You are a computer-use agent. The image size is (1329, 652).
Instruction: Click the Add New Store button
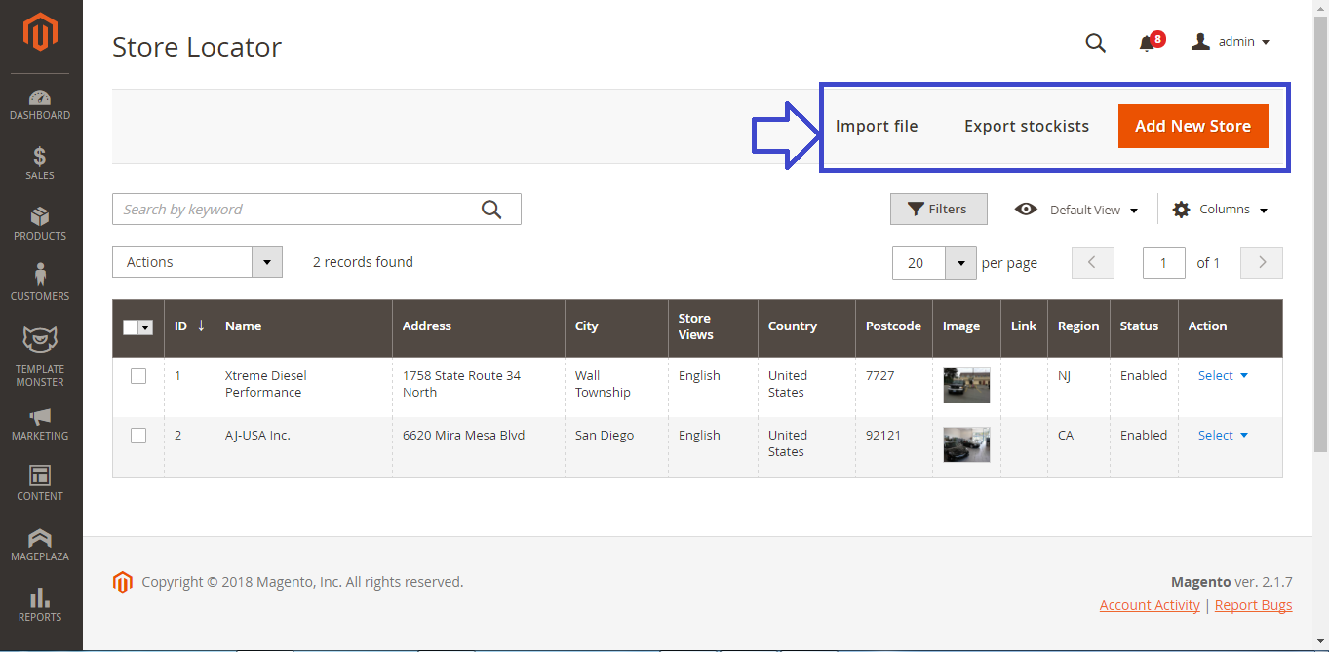[x=1192, y=126]
